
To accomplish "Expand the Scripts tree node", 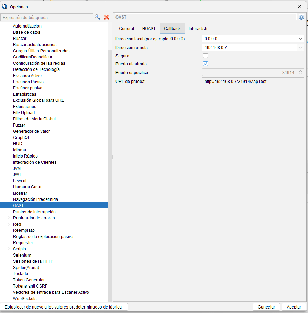I will [x=9, y=249].
